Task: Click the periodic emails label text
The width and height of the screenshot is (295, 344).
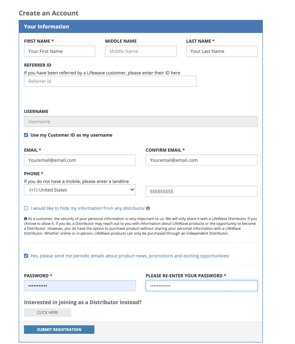Action: coord(130,256)
